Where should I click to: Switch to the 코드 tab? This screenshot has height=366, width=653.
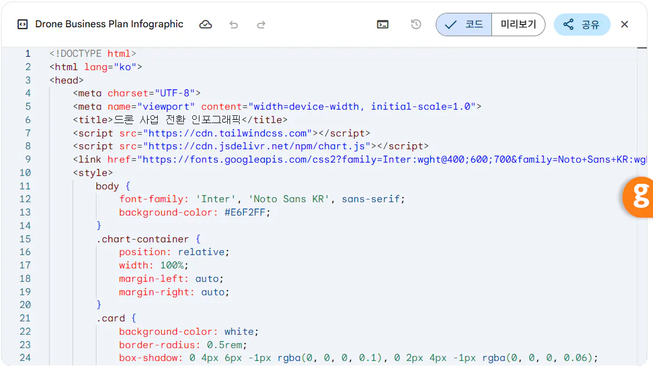(x=464, y=25)
